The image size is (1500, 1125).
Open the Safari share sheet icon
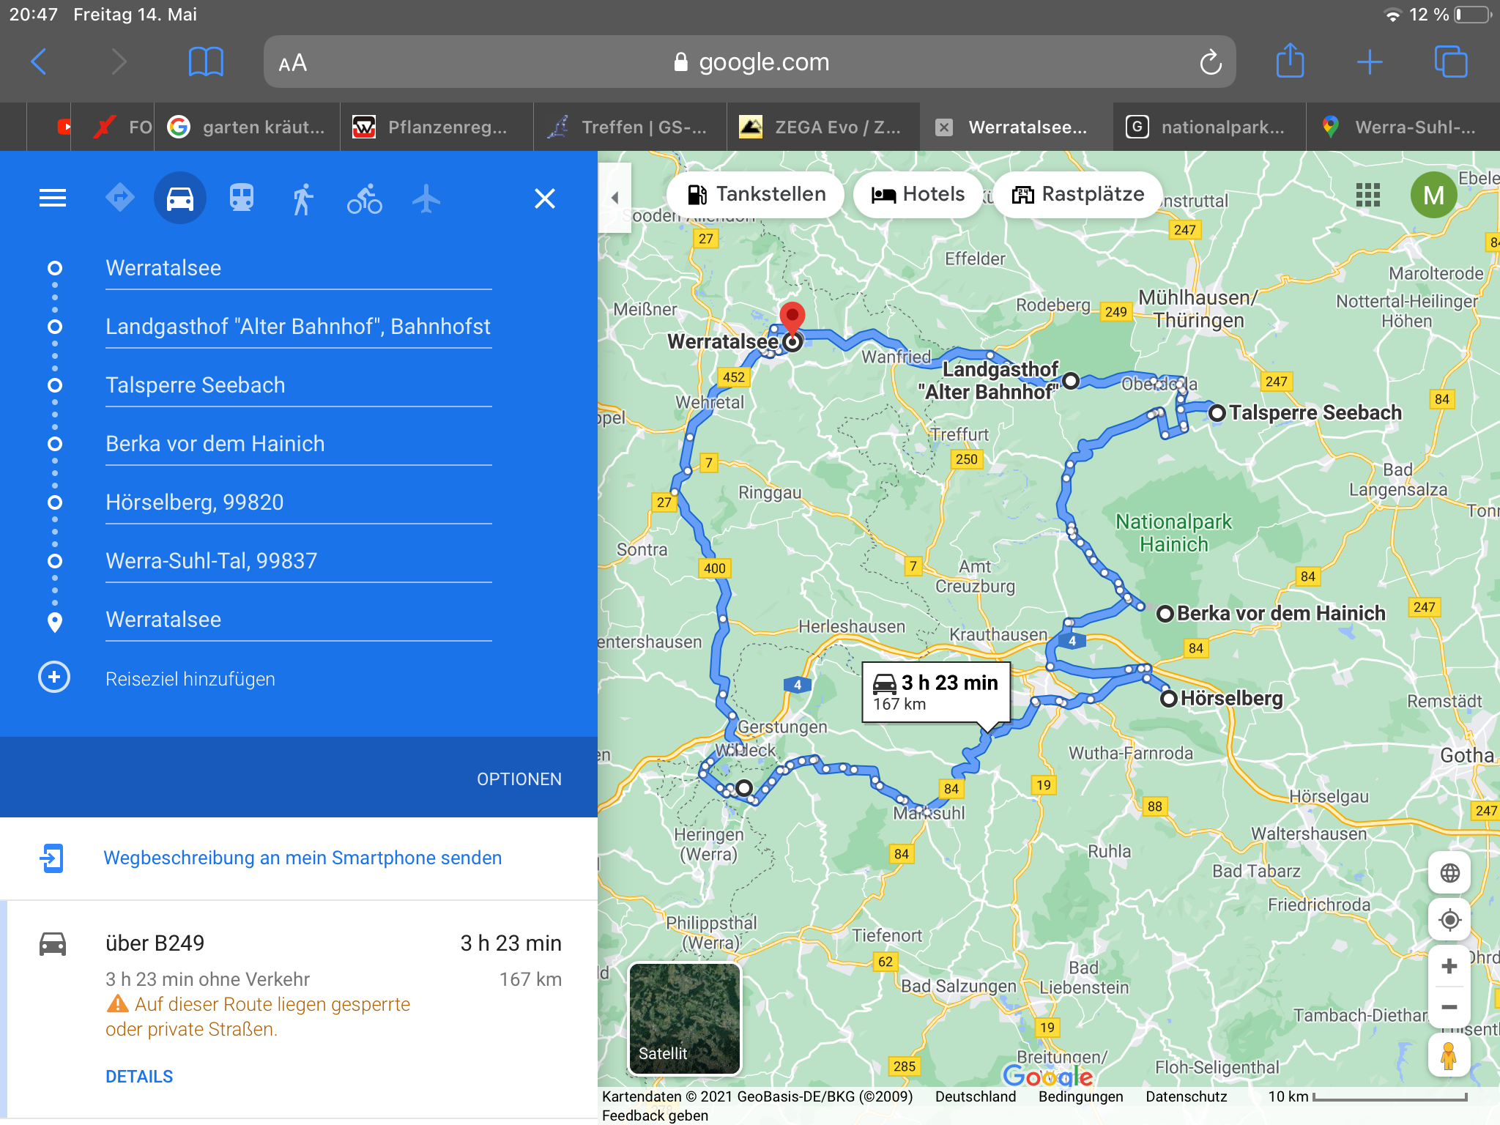click(1290, 61)
